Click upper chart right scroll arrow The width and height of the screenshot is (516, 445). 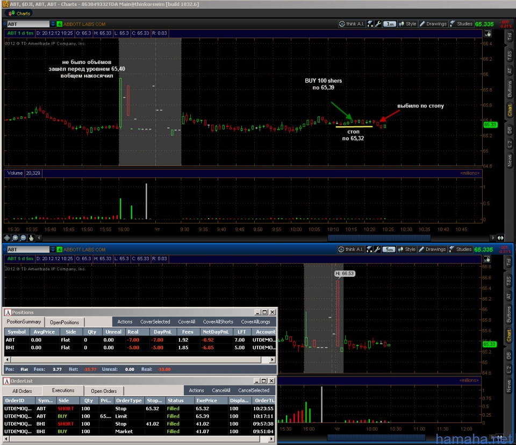[493, 238]
